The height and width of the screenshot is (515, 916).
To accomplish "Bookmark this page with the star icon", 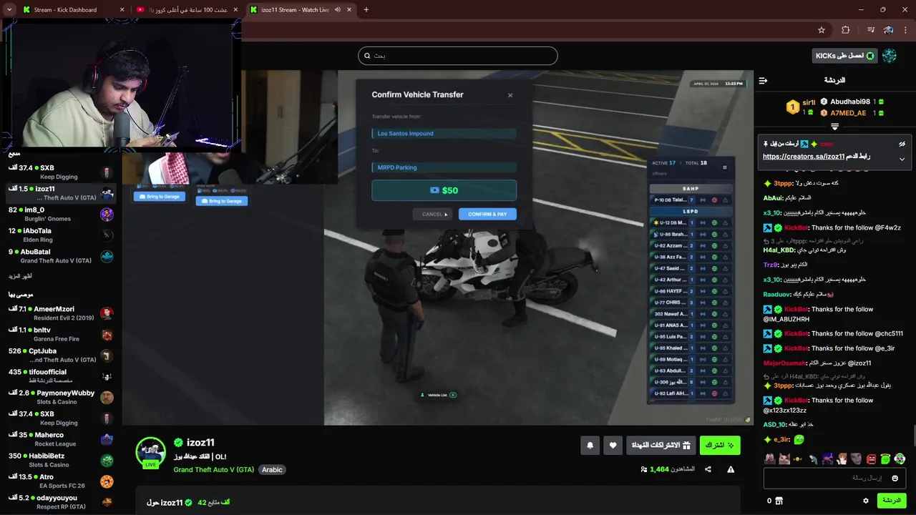I will coord(822,30).
